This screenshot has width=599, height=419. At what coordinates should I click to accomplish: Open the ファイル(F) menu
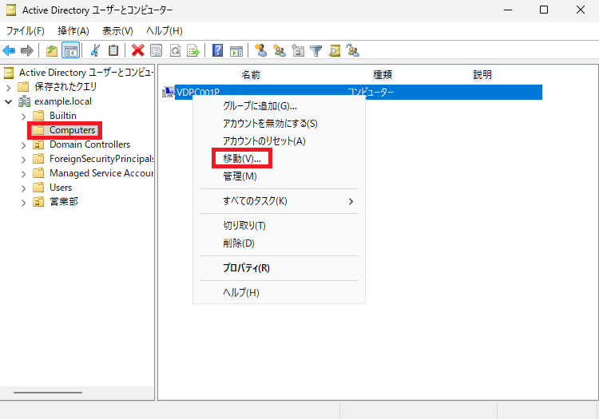pos(26,31)
